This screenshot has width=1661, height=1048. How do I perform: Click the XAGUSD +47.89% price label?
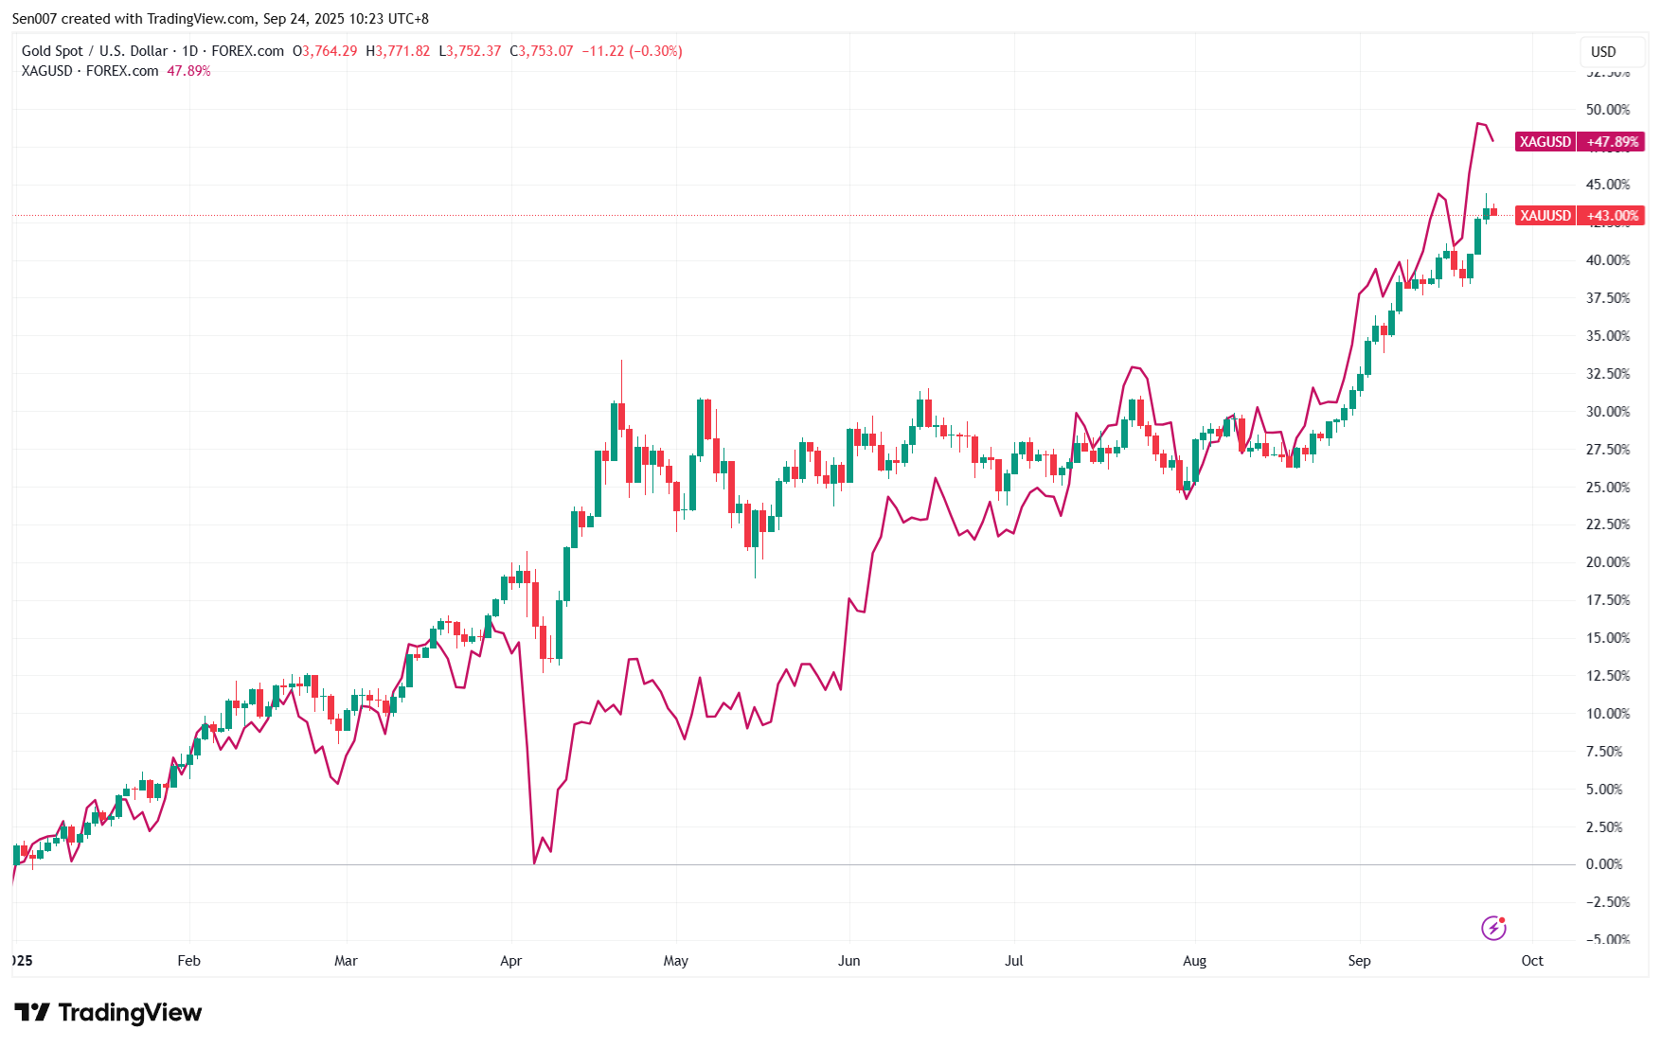coord(1580,142)
